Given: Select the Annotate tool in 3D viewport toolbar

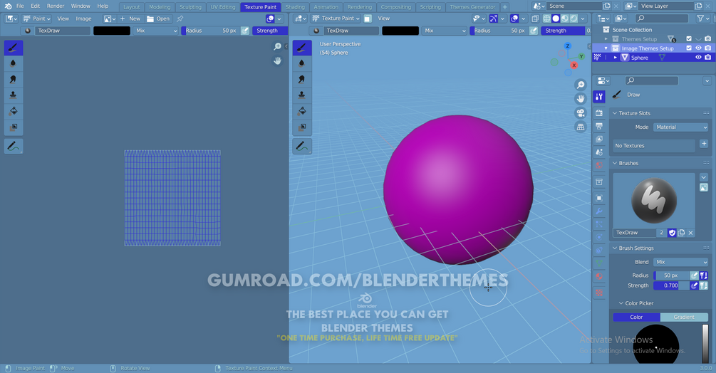Looking at the screenshot, I should pyautogui.click(x=302, y=147).
